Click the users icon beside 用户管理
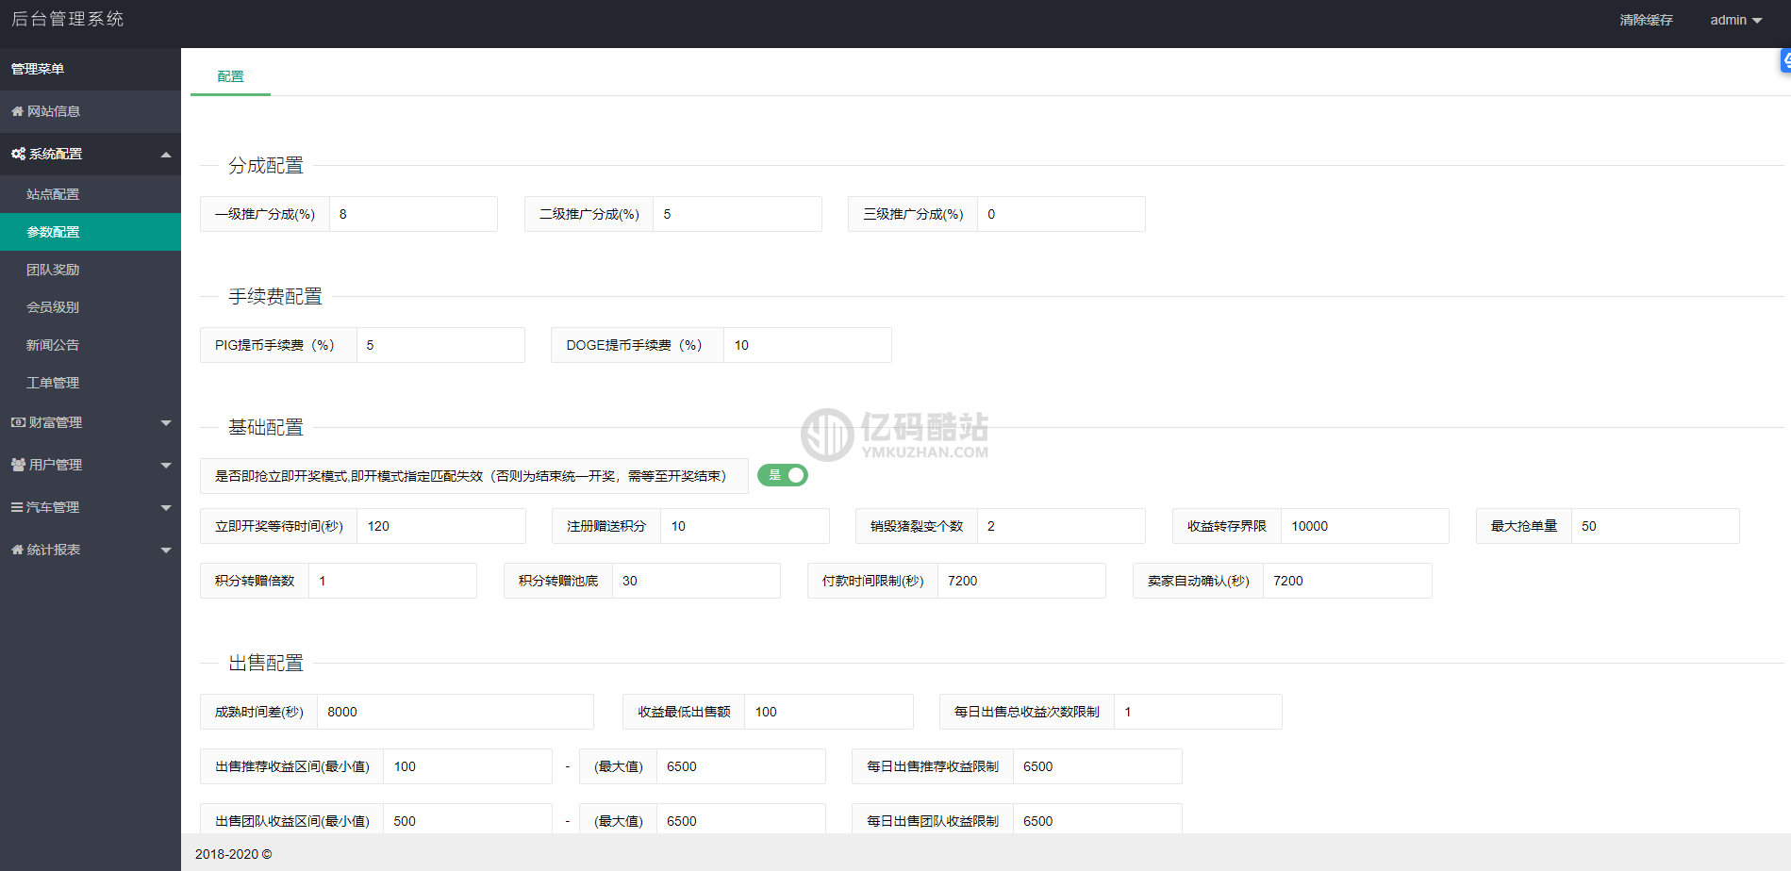Viewport: 1791px width, 871px height. 18,465
